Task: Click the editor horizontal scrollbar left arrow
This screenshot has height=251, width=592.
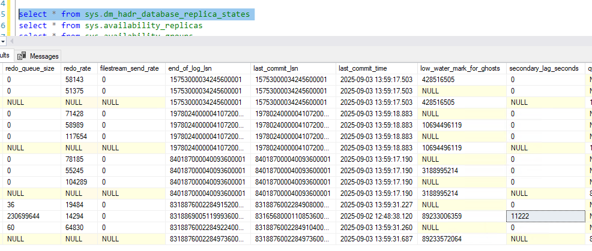Action: [x=11, y=41]
